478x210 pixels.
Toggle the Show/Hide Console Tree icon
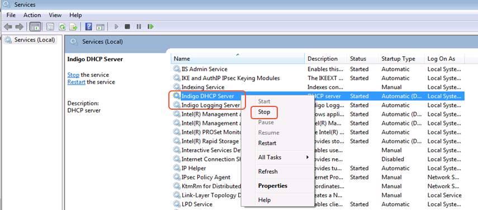(x=35, y=27)
